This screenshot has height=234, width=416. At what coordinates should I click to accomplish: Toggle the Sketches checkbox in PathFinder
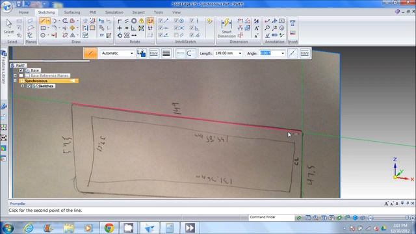click(x=29, y=86)
